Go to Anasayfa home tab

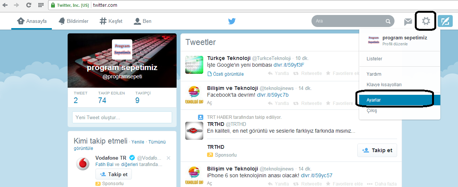[x=32, y=21]
